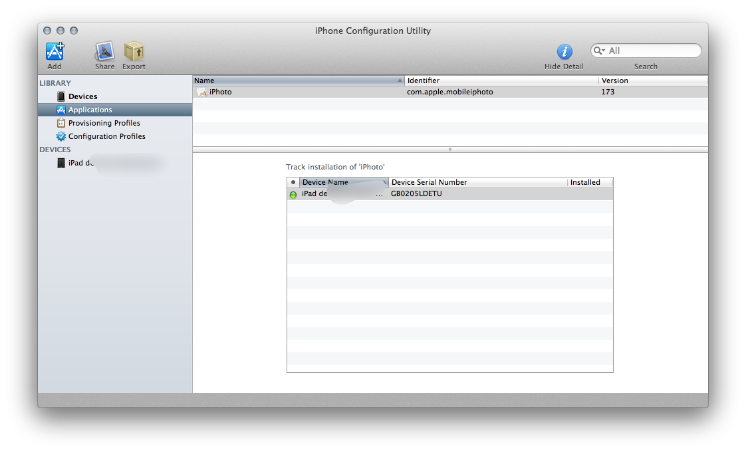Viewport: 746px width, 460px height.
Task: Click the green status dot for iPad
Action: 293,195
